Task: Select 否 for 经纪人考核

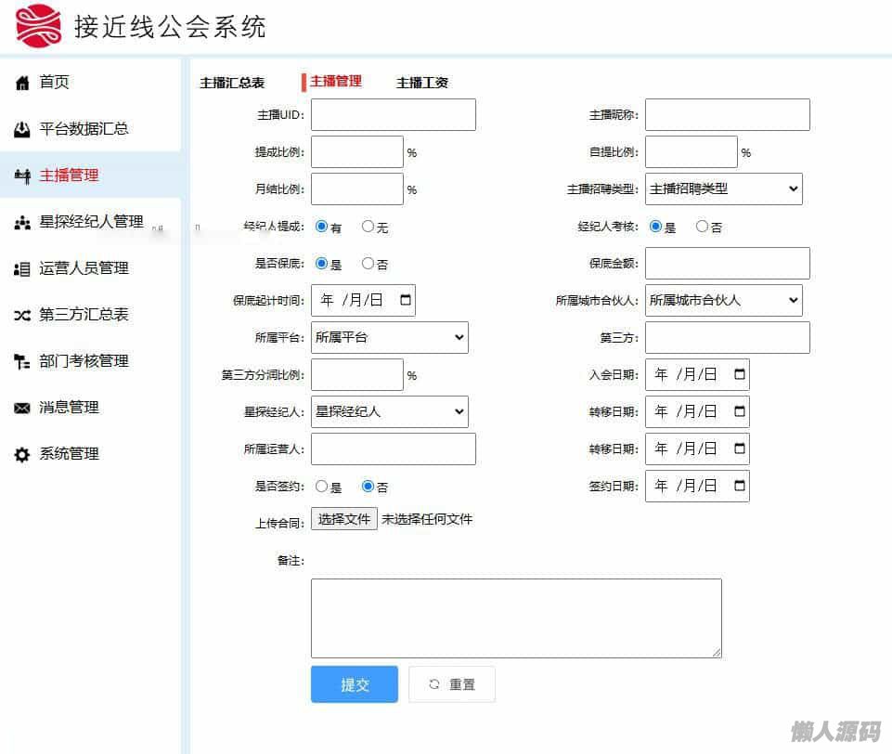Action: (x=702, y=227)
